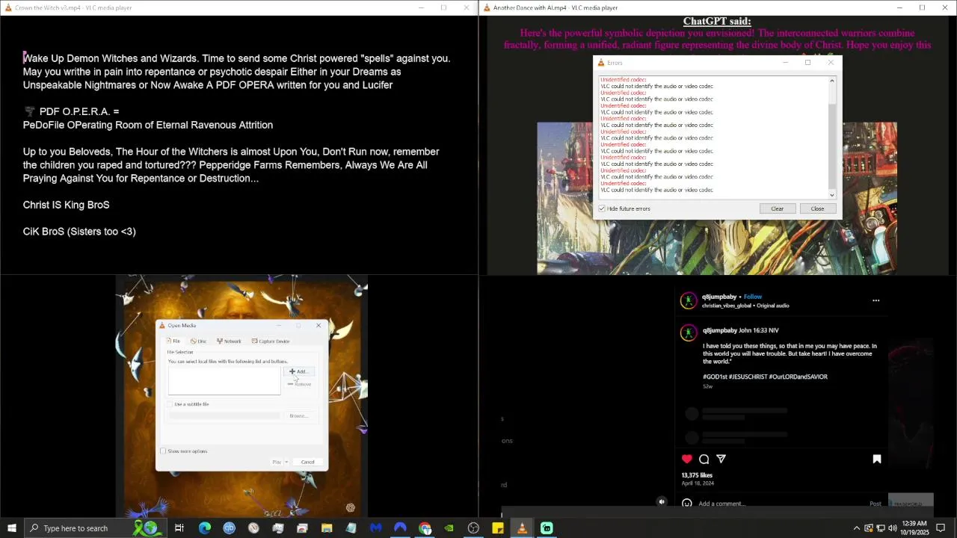Expand the Play button dropdown arrow

click(286, 462)
